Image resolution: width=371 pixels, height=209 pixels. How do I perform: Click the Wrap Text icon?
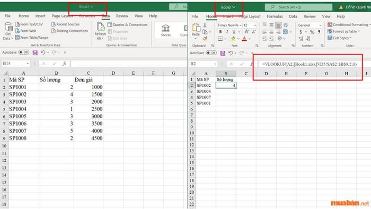tap(286, 25)
